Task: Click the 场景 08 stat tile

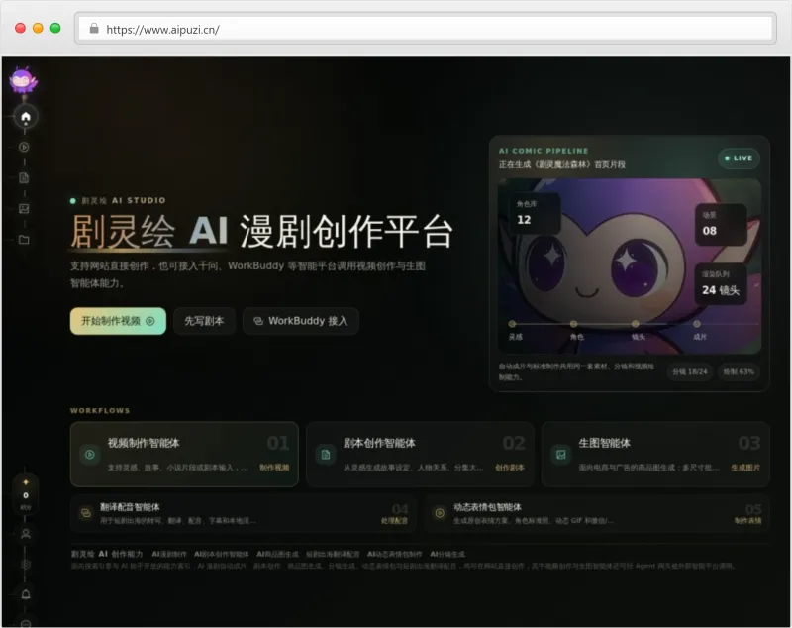Action: [x=721, y=224]
